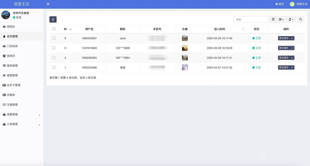Sort the table by 加入时间 column

(x=220, y=29)
